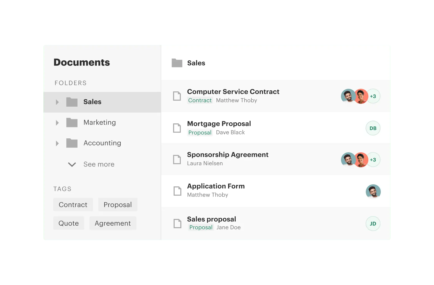
Task: Filter by the Agreement tag
Action: [113, 223]
